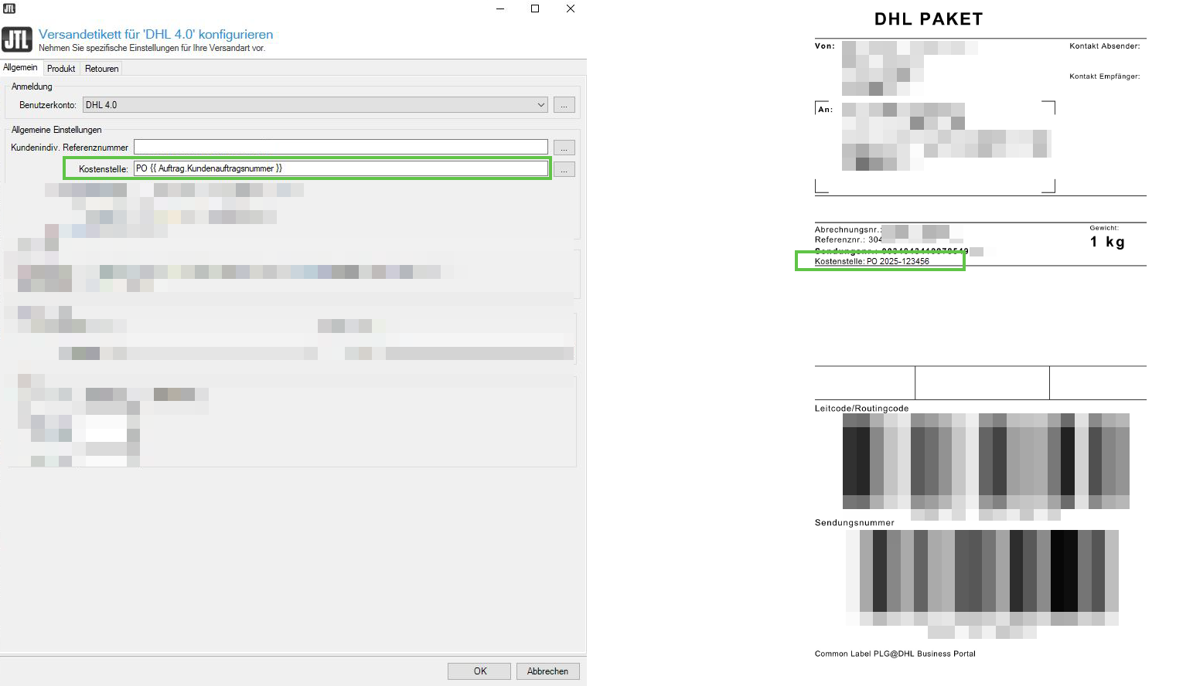Focus the Kundenindiv. Referenznummer text field
Viewport: 1193px width, 686px height.
click(340, 147)
